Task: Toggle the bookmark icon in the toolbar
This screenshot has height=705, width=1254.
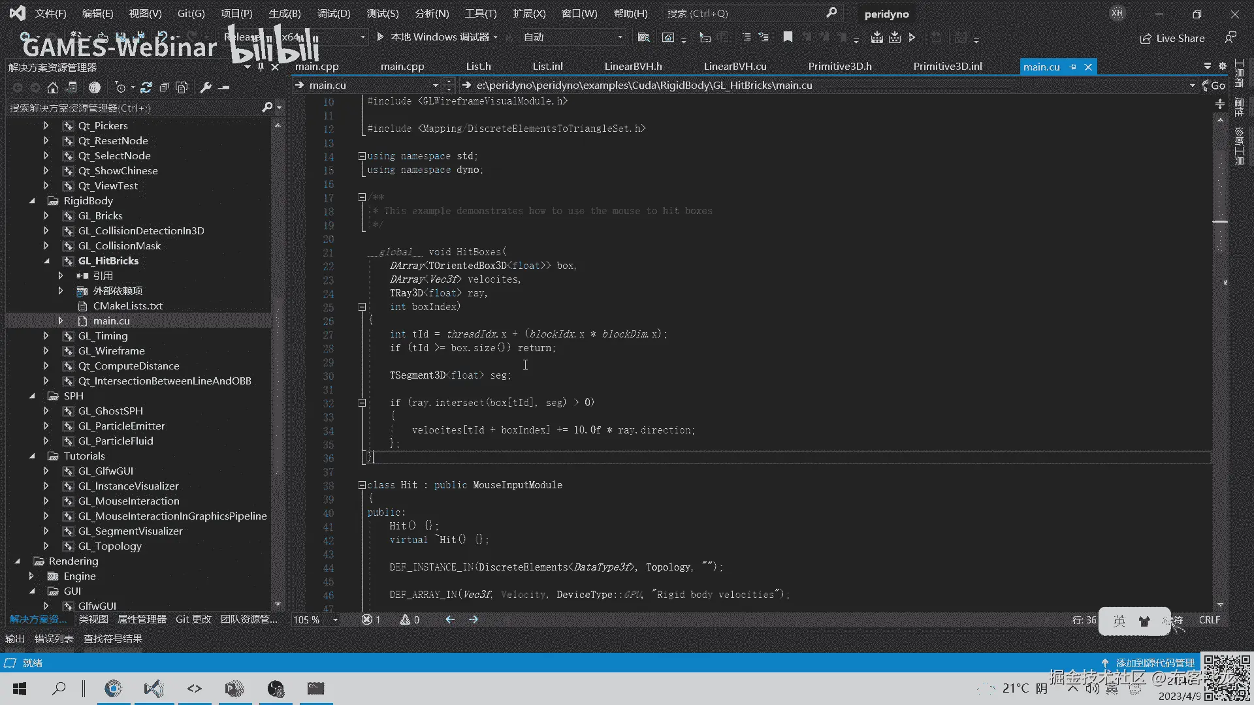Action: click(x=788, y=37)
